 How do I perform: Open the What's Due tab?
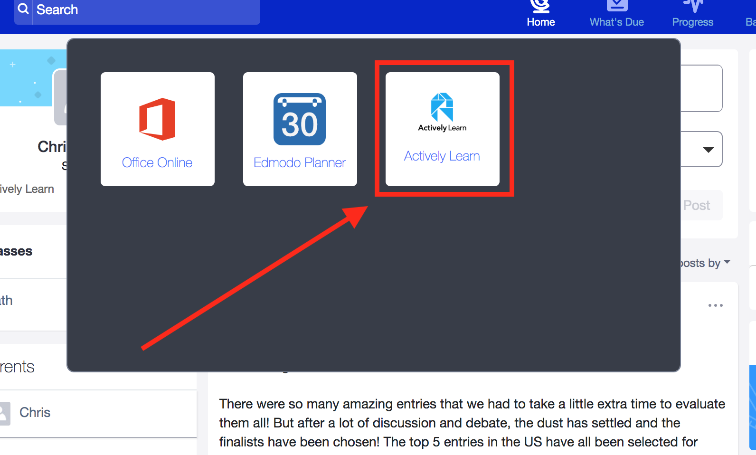(616, 14)
